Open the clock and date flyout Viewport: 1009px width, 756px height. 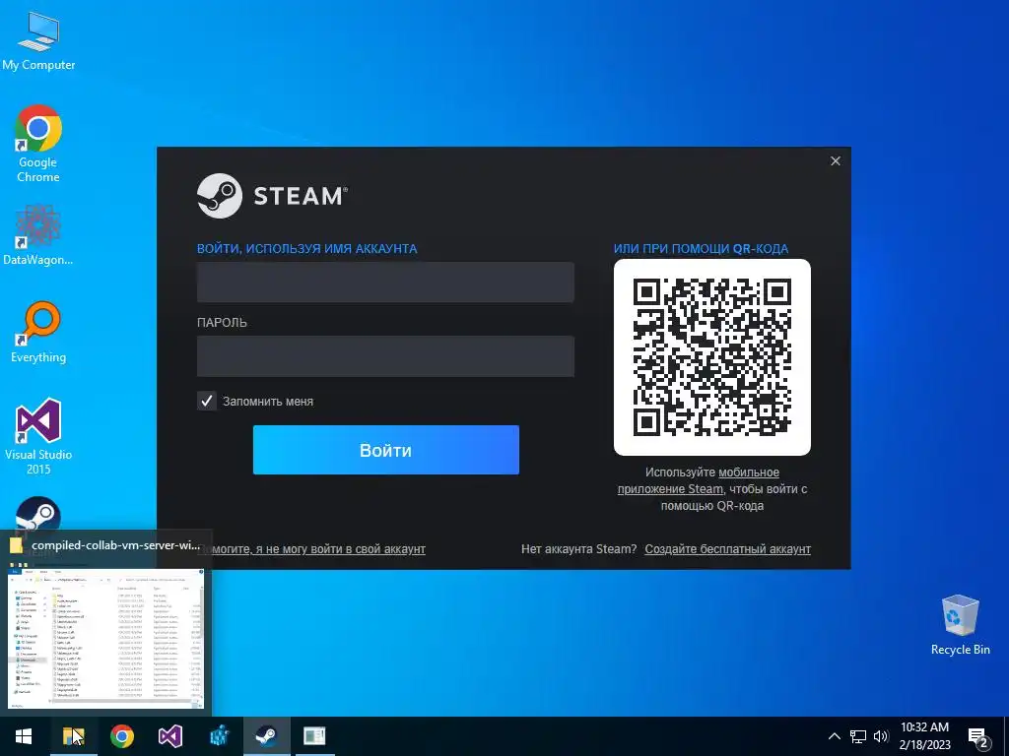pos(924,736)
